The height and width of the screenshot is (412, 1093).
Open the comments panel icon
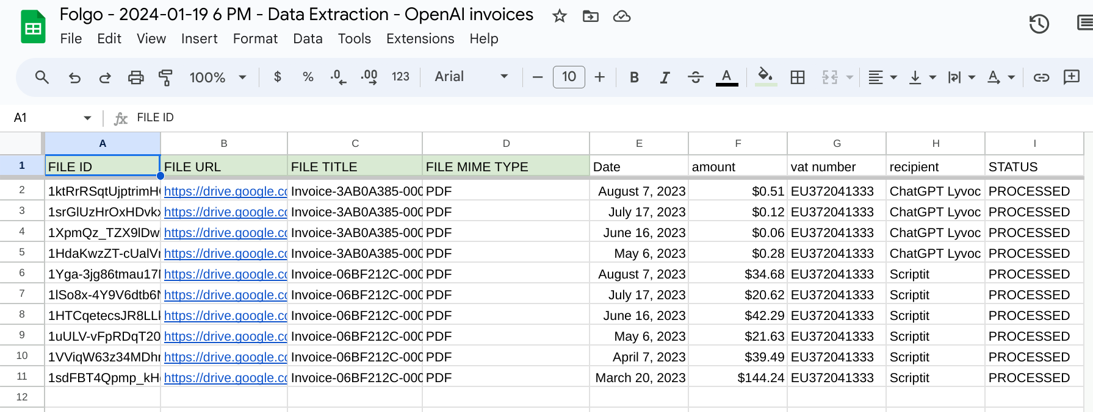click(x=1085, y=24)
